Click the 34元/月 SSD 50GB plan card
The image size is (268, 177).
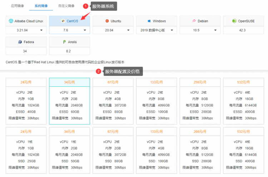point(69,151)
